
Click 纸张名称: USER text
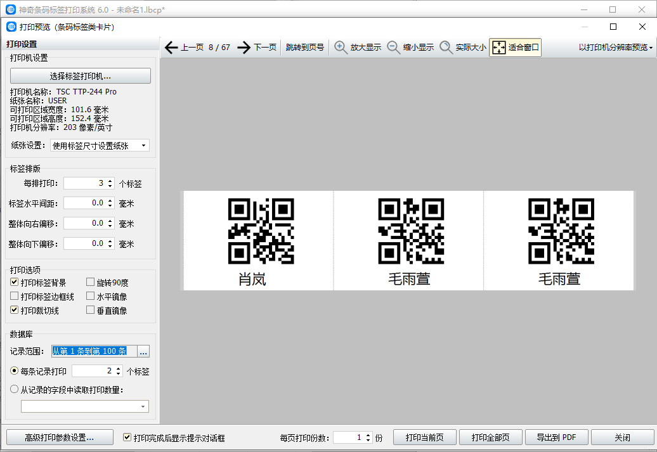[39, 101]
